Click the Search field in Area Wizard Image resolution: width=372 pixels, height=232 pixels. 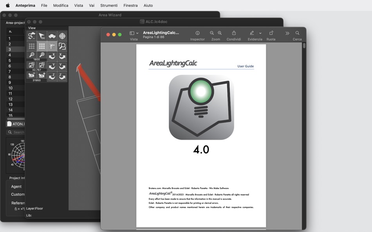coord(16,132)
